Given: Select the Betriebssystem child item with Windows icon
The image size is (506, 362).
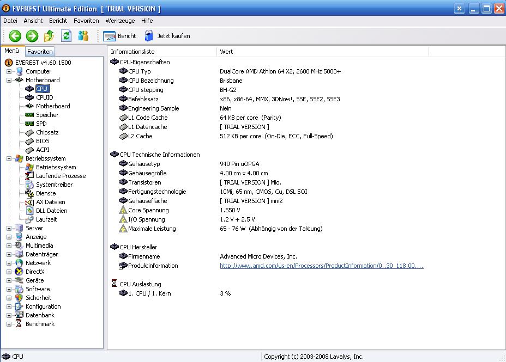Looking at the screenshot, I should tap(56, 167).
